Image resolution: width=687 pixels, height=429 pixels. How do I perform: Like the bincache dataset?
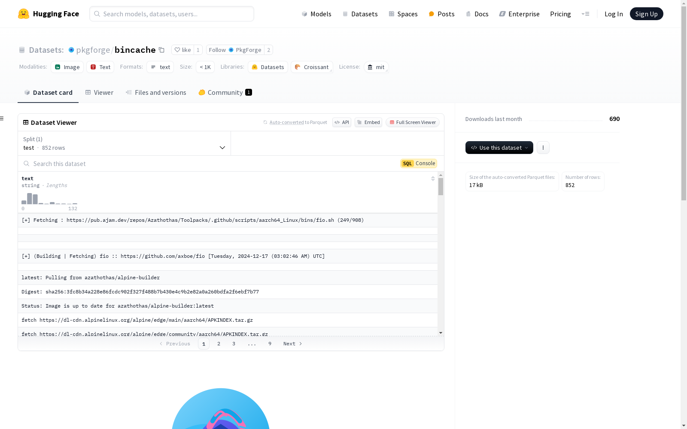click(182, 50)
